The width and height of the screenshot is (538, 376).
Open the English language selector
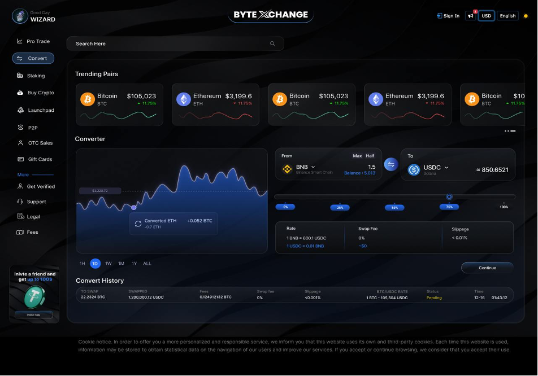(507, 15)
